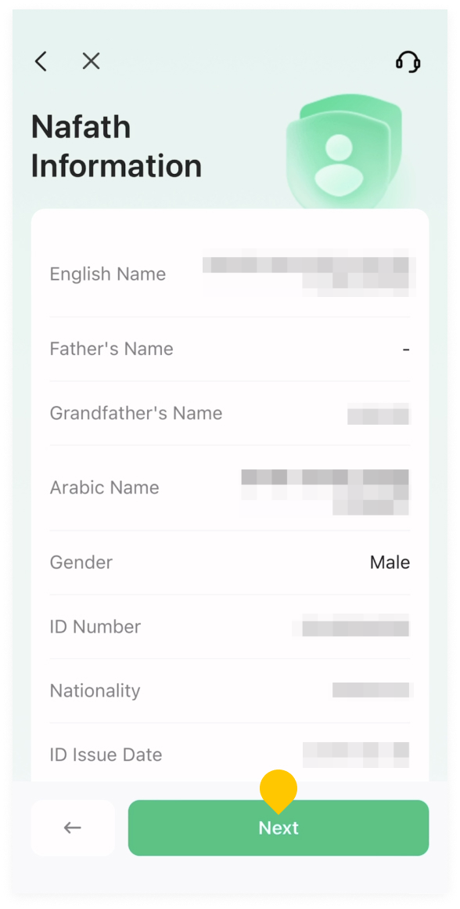Viewport: 460px width, 909px height.
Task: Close the Nafath Information screen with X
Action: point(91,61)
